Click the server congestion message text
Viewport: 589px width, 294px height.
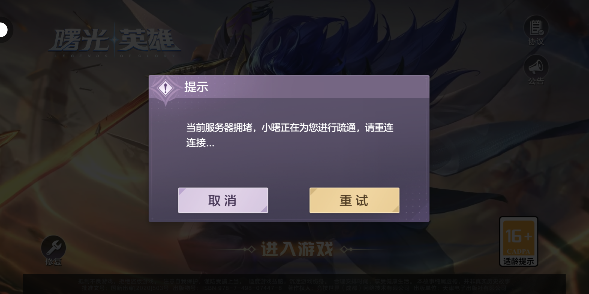point(290,135)
